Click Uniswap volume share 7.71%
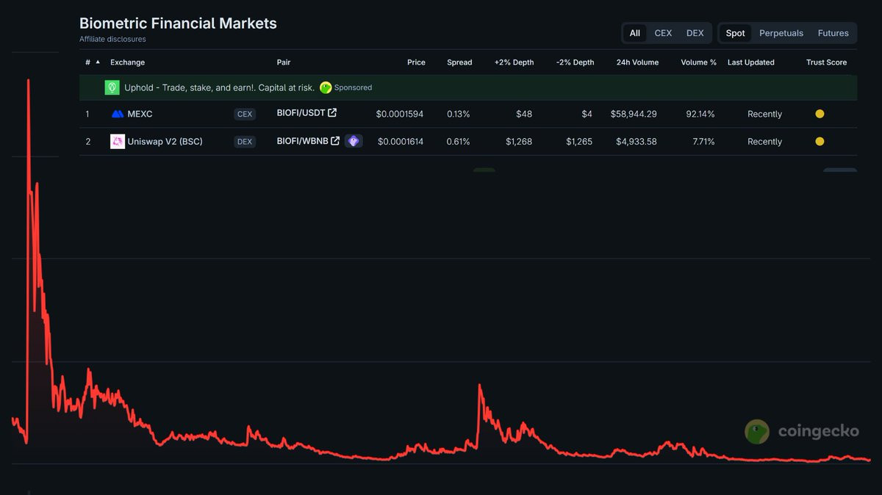The image size is (882, 495). tap(703, 142)
